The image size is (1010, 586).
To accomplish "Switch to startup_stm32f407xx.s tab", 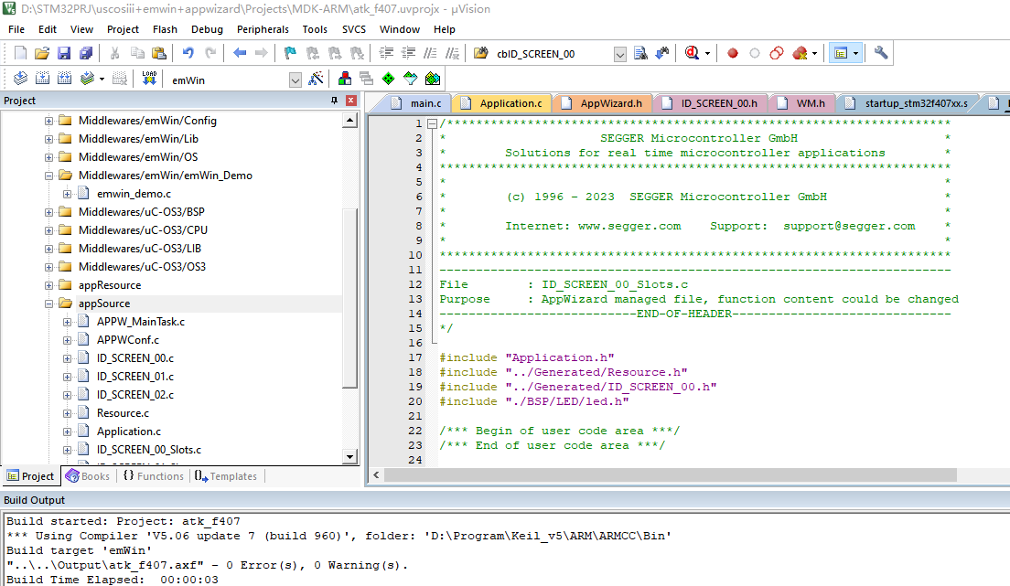I will 908,103.
